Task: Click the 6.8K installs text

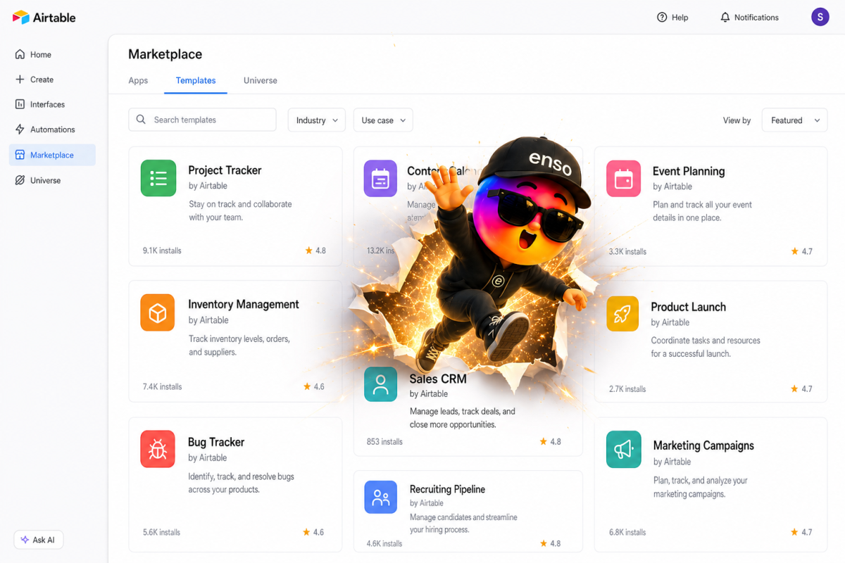Action: 627,532
